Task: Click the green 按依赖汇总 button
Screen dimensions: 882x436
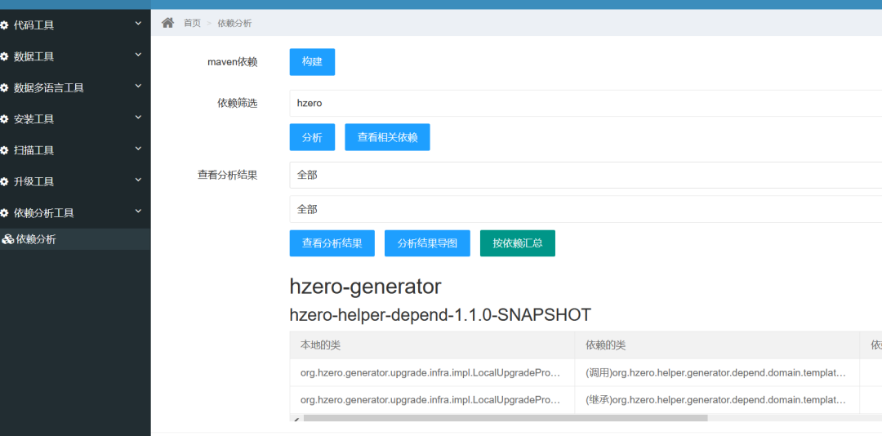Action: (x=517, y=243)
